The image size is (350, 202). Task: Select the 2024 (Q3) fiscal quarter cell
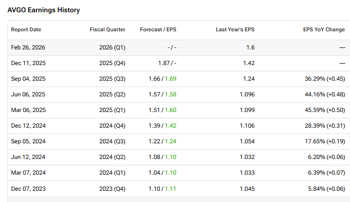(111, 141)
